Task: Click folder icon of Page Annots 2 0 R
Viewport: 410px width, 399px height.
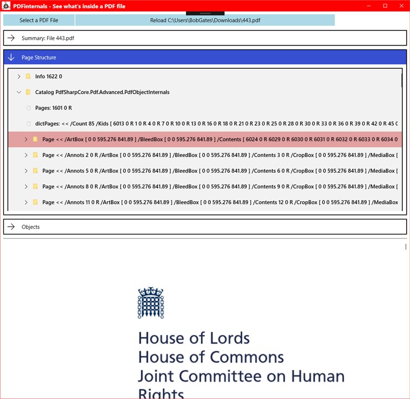Action: [x=35, y=155]
